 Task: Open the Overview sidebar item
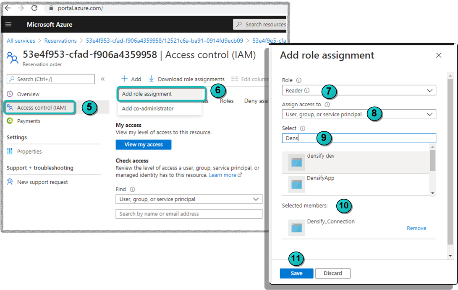(28, 94)
